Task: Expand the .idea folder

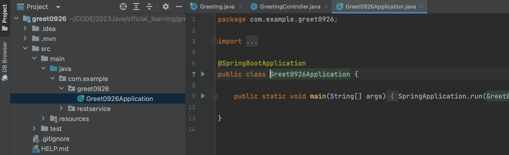Action: (25, 28)
